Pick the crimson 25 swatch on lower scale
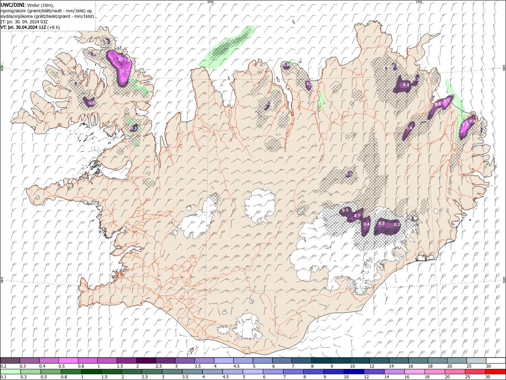Screen dimensions: 506x380 point(475,372)
